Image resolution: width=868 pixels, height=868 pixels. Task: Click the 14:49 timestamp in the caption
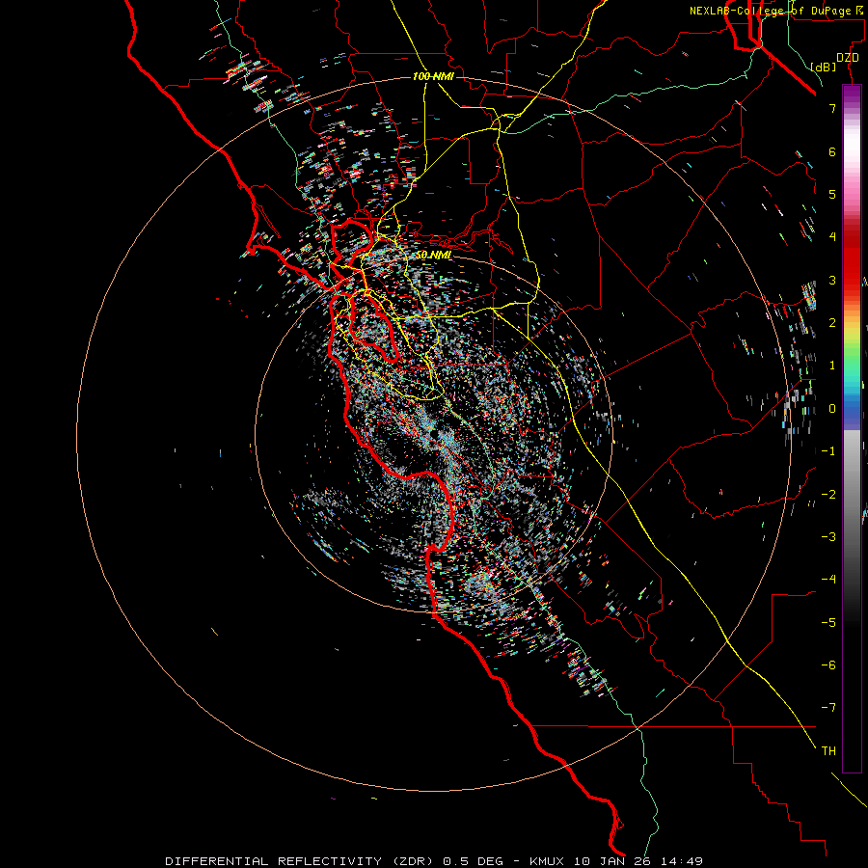click(x=682, y=861)
